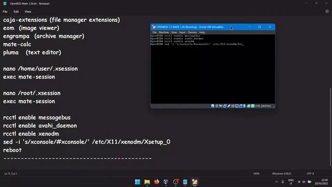
Task: Open VirtualBox Input menu
Action: pyautogui.click(x=182, y=32)
